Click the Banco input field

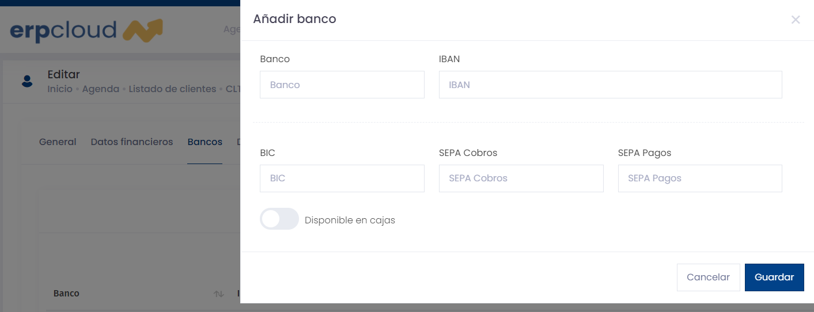click(x=342, y=85)
